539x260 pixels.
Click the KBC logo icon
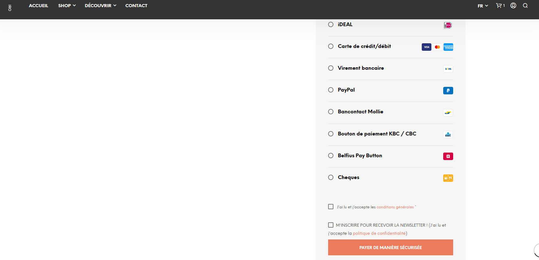tap(448, 135)
